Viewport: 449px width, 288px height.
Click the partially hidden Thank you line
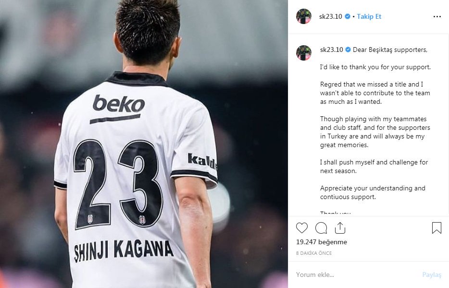pos(336,213)
